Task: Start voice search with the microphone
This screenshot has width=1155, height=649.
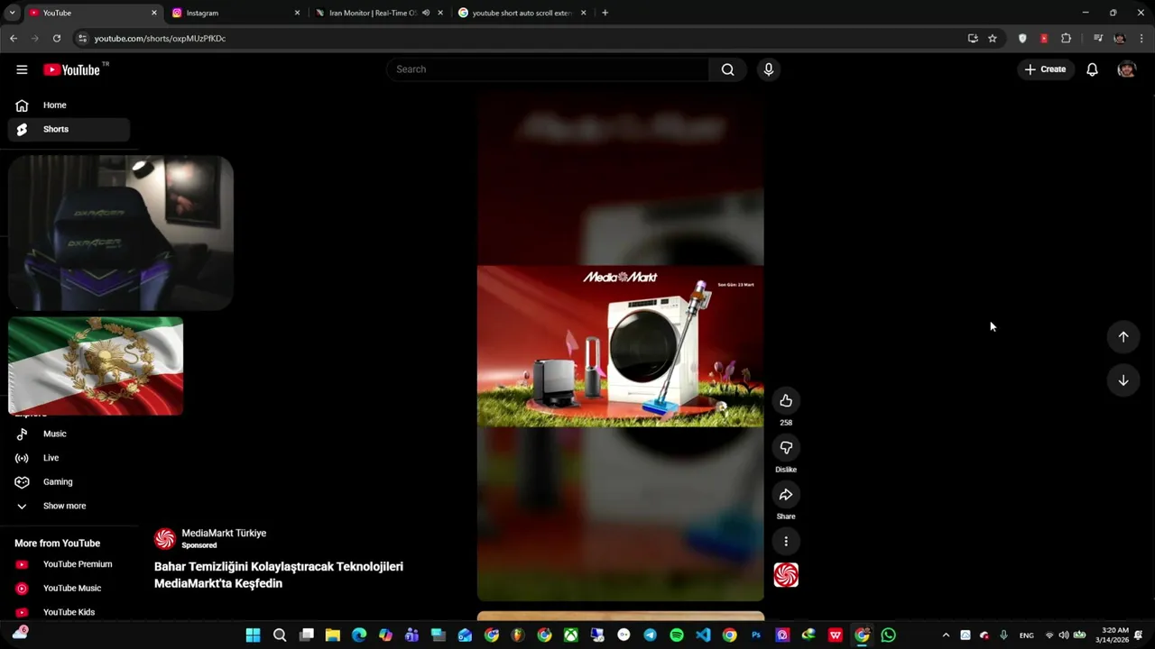Action: point(769,69)
